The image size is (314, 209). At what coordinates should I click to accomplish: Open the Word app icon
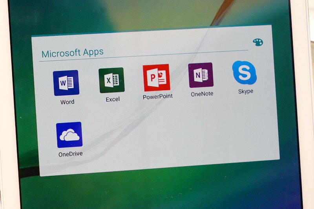point(66,83)
